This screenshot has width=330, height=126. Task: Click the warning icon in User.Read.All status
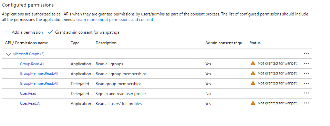tap(253, 103)
